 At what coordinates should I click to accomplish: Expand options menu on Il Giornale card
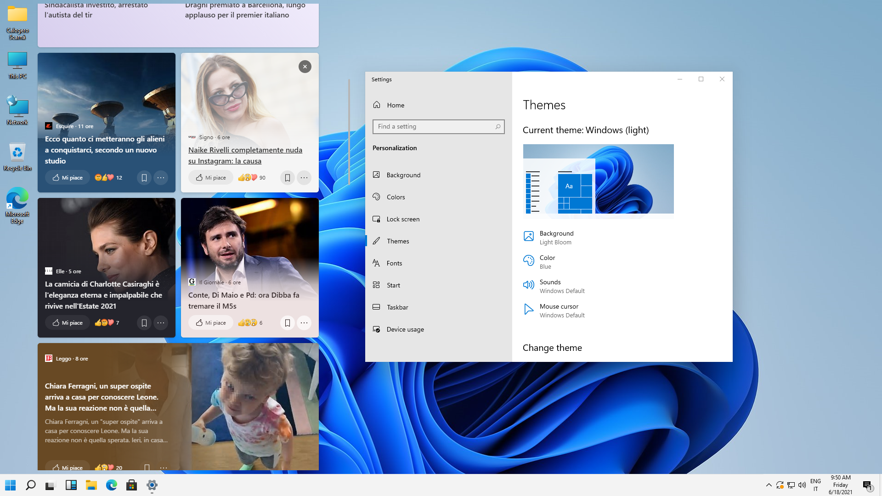tap(304, 323)
